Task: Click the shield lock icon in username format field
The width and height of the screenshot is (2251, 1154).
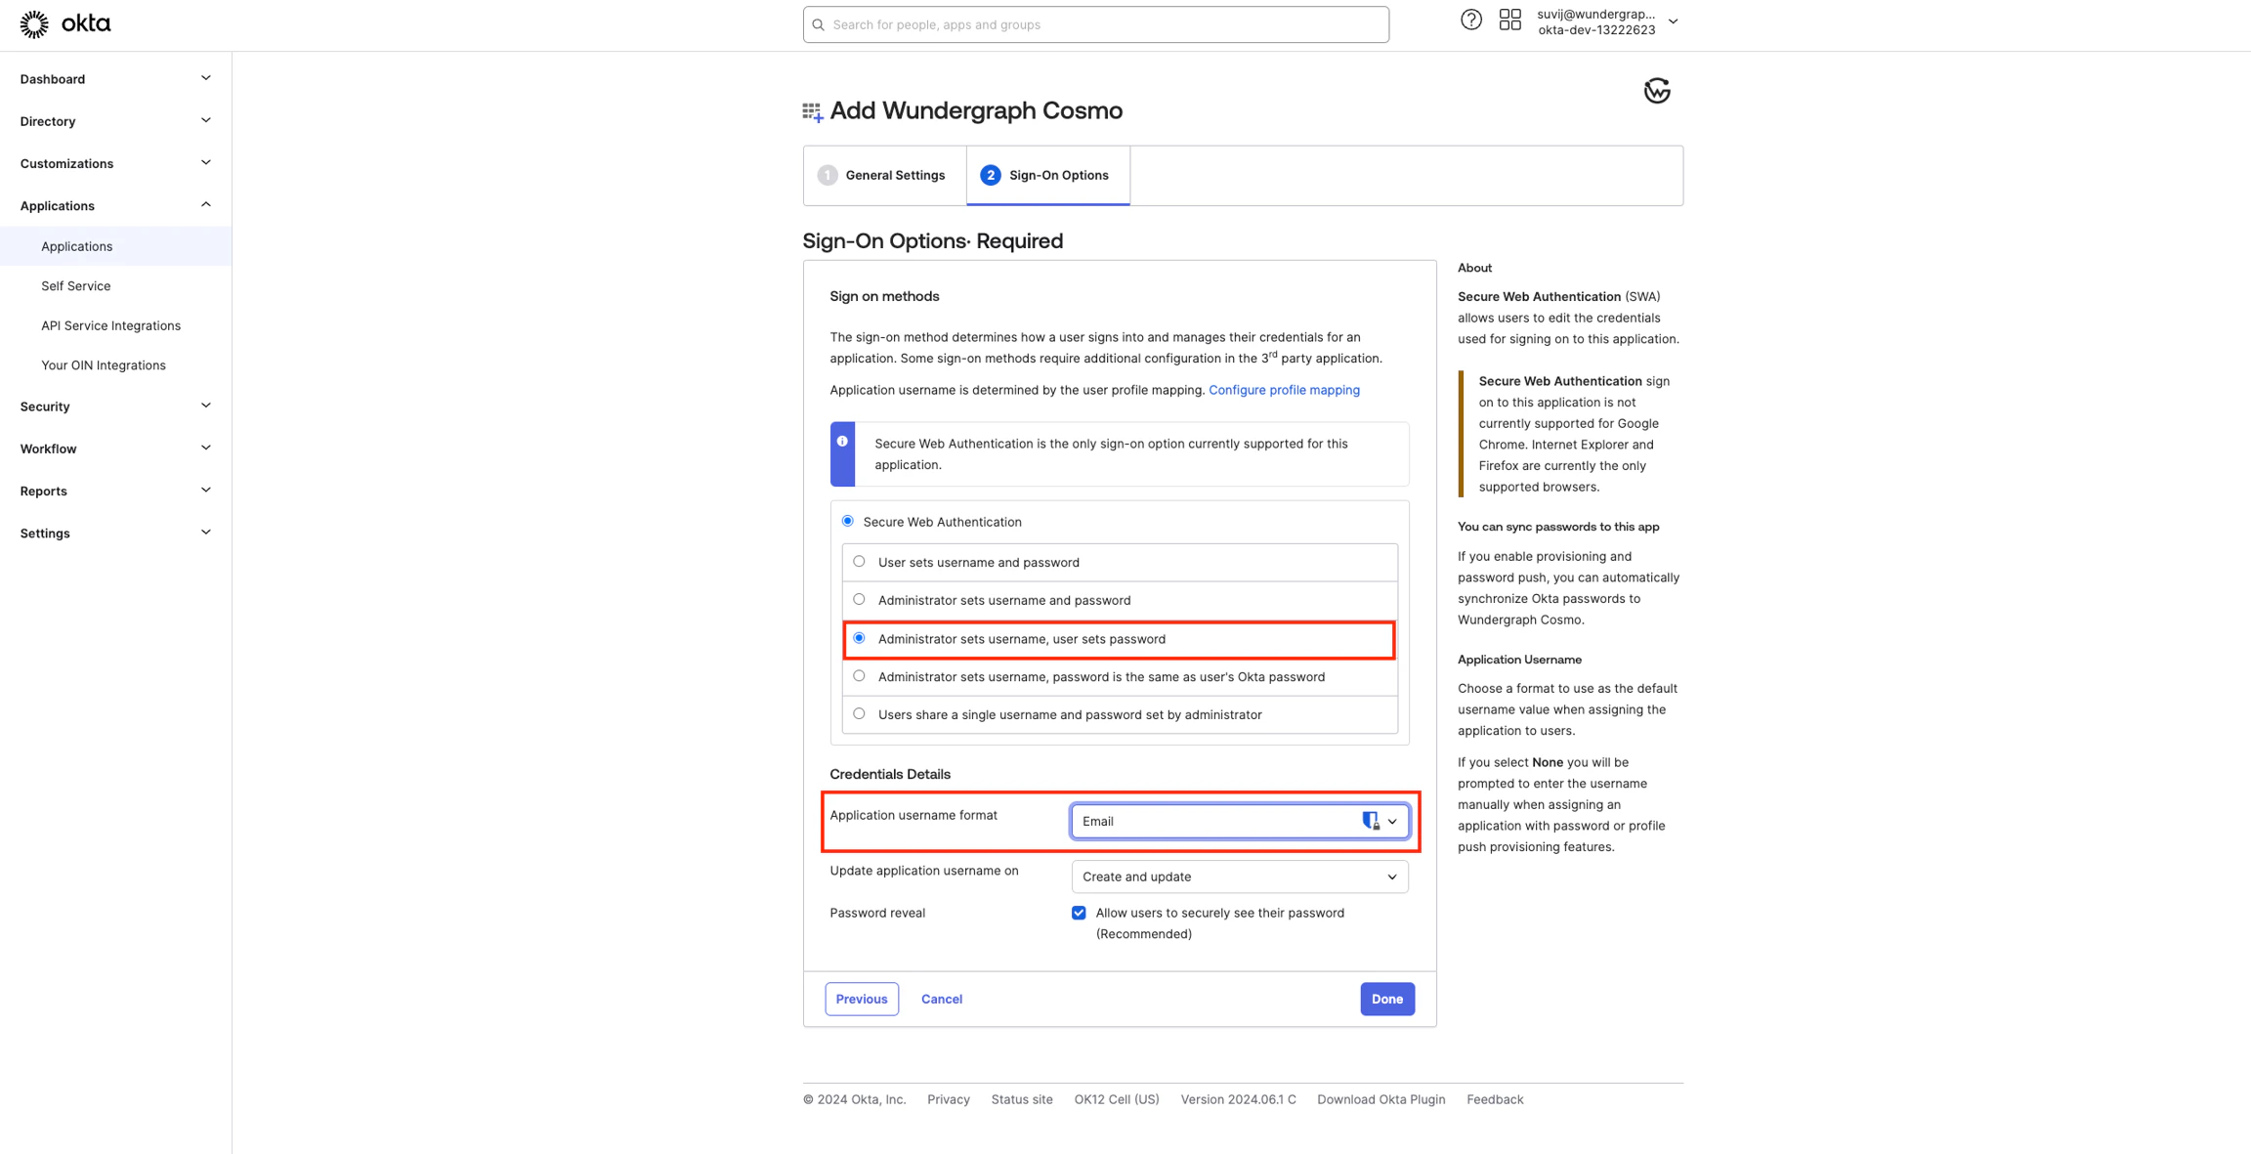Action: click(x=1369, y=820)
